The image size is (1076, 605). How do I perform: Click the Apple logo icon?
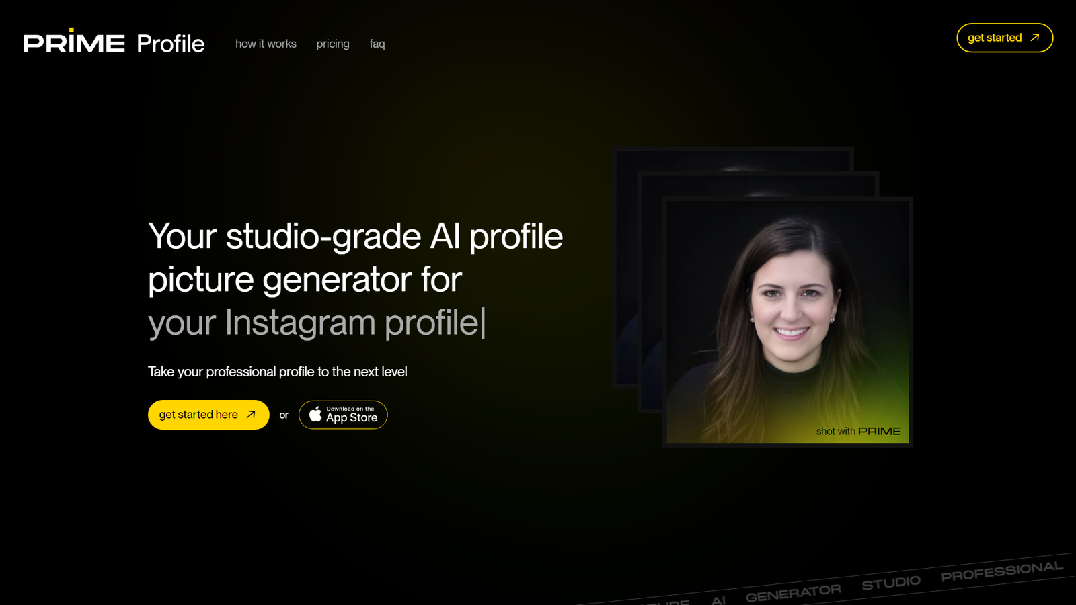tap(315, 414)
